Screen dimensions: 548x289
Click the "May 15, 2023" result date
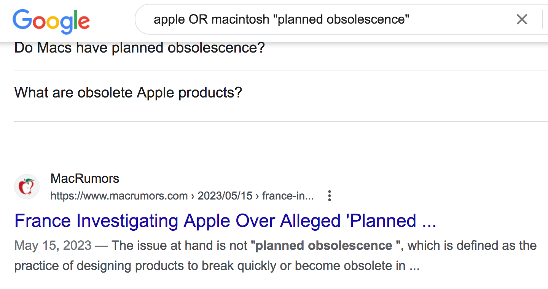(53, 246)
